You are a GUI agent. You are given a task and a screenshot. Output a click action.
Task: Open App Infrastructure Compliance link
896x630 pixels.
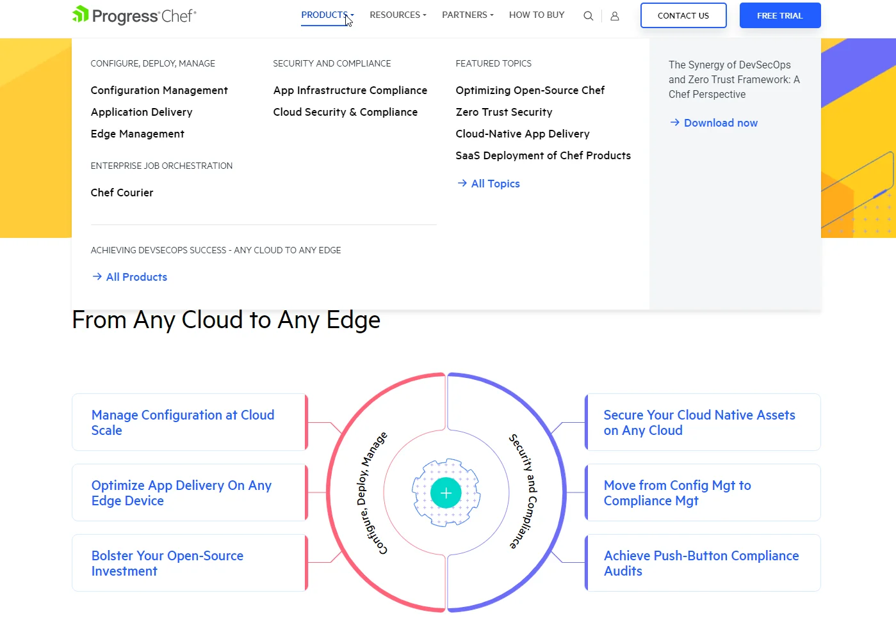[350, 90]
